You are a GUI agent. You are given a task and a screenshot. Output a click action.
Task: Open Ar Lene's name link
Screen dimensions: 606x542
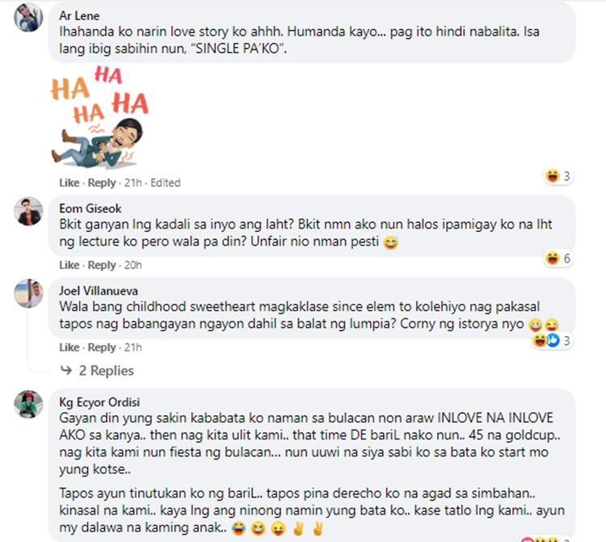79,16
